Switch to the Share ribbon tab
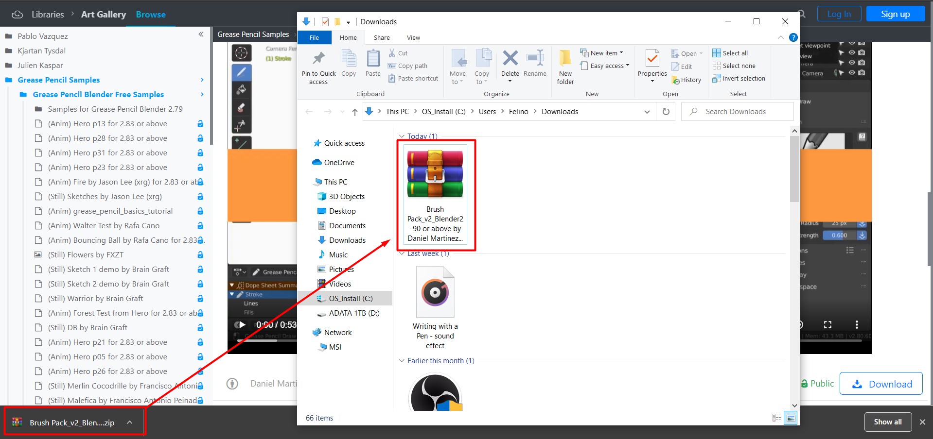The width and height of the screenshot is (933, 439). (382, 37)
